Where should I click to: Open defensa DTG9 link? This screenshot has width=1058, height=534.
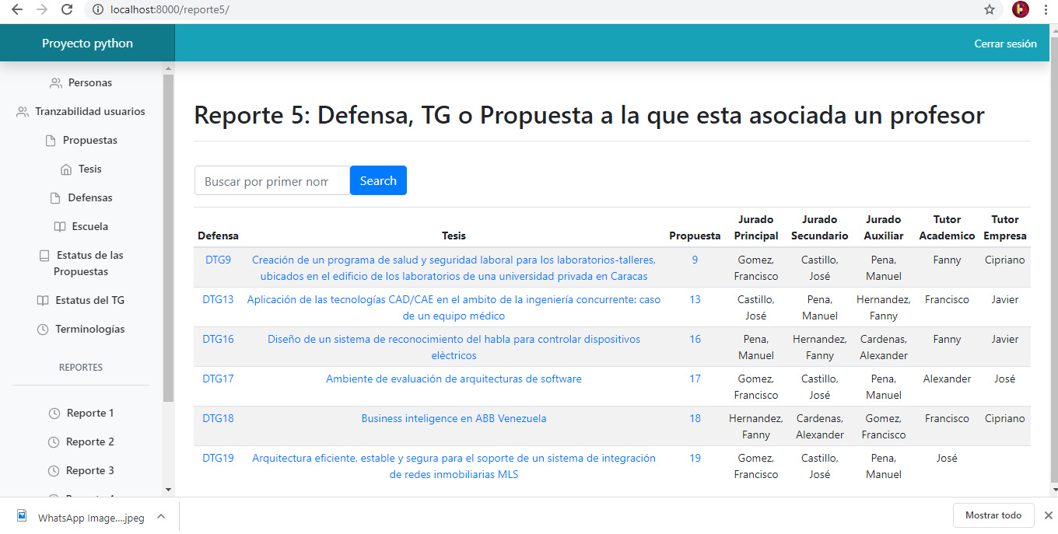(x=218, y=260)
